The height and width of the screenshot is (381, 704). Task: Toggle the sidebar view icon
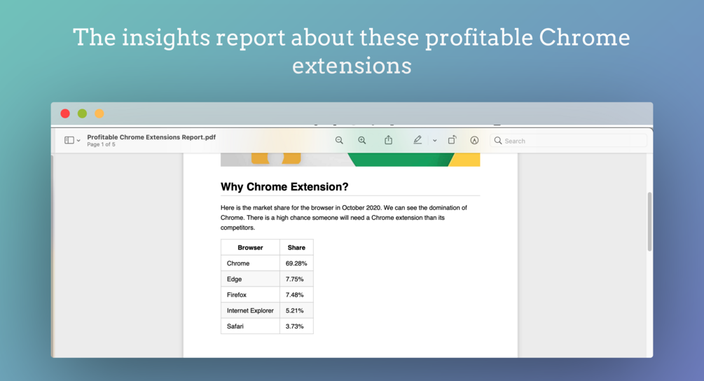69,141
